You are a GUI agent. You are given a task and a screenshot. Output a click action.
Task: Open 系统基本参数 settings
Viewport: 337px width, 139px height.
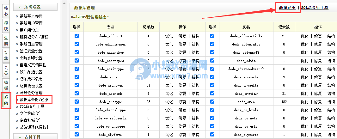click(31, 16)
